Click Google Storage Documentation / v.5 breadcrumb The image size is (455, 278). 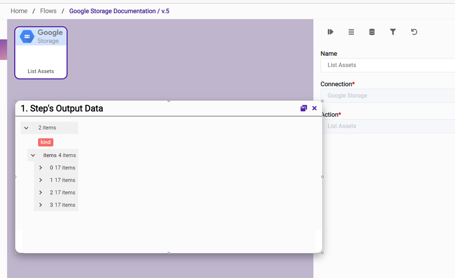pyautogui.click(x=119, y=11)
